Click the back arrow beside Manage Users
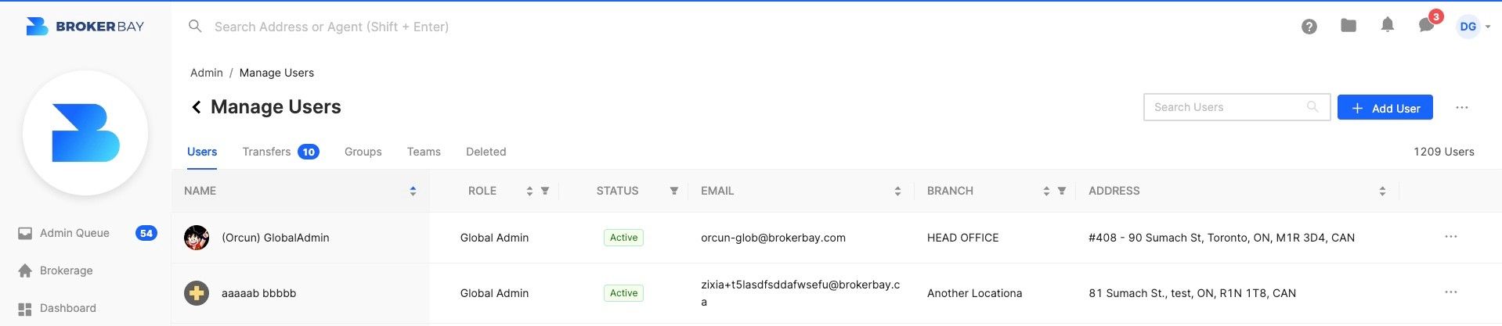The height and width of the screenshot is (326, 1502). 197,107
